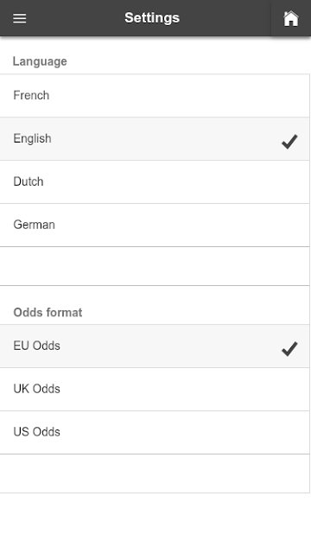Choose US Odds format
Viewport: 311px width, 553px height.
pos(155,432)
